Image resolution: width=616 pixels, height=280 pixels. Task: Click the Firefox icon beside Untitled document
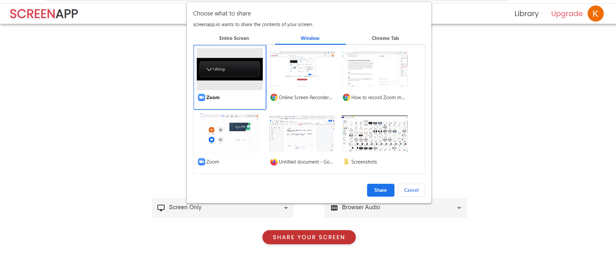coord(274,162)
